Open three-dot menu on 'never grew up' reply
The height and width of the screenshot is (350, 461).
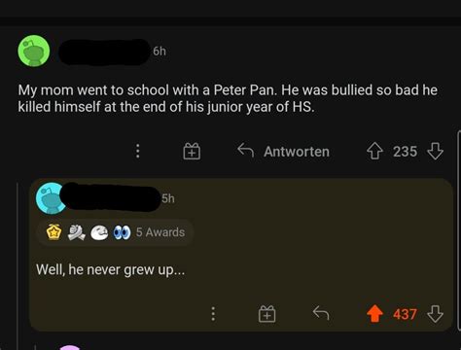213,314
